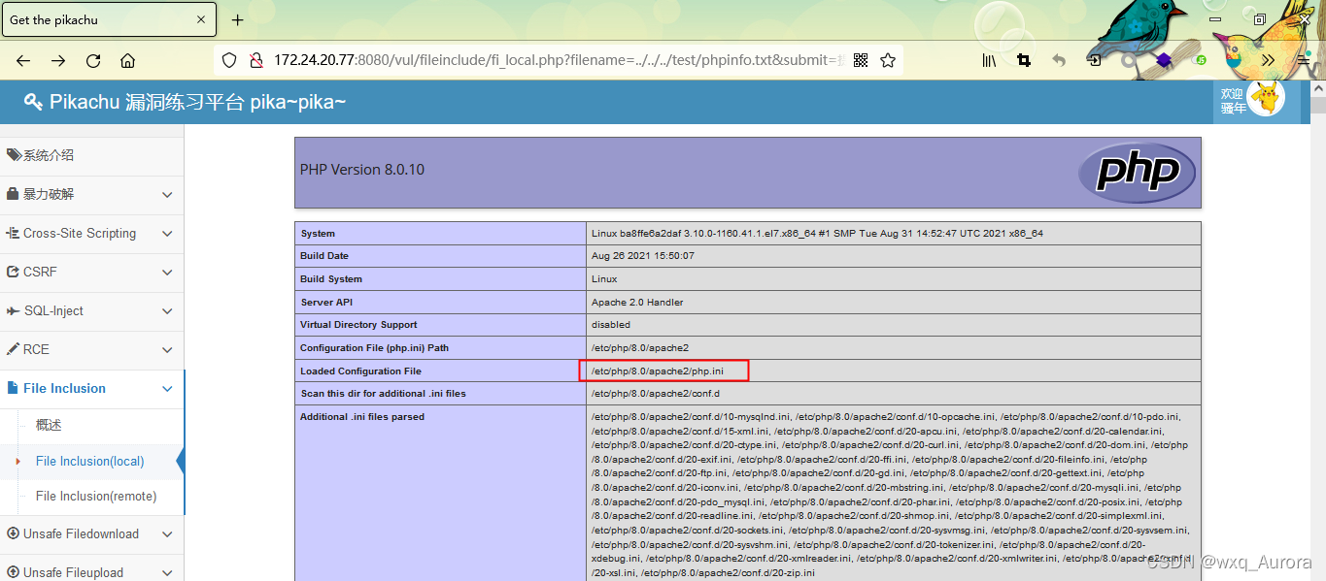Screen dimensions: 1326x581
Task: Click the '/etc/php/8.0/apache2/conf.d' value
Action: point(655,394)
